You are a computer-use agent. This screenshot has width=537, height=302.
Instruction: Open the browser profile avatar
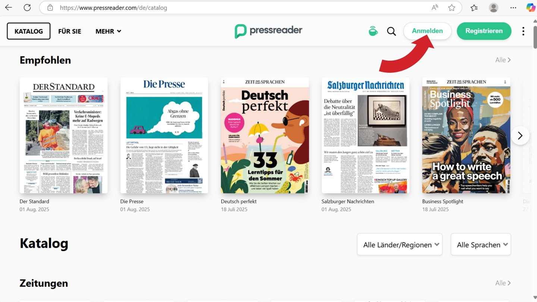tap(494, 7)
